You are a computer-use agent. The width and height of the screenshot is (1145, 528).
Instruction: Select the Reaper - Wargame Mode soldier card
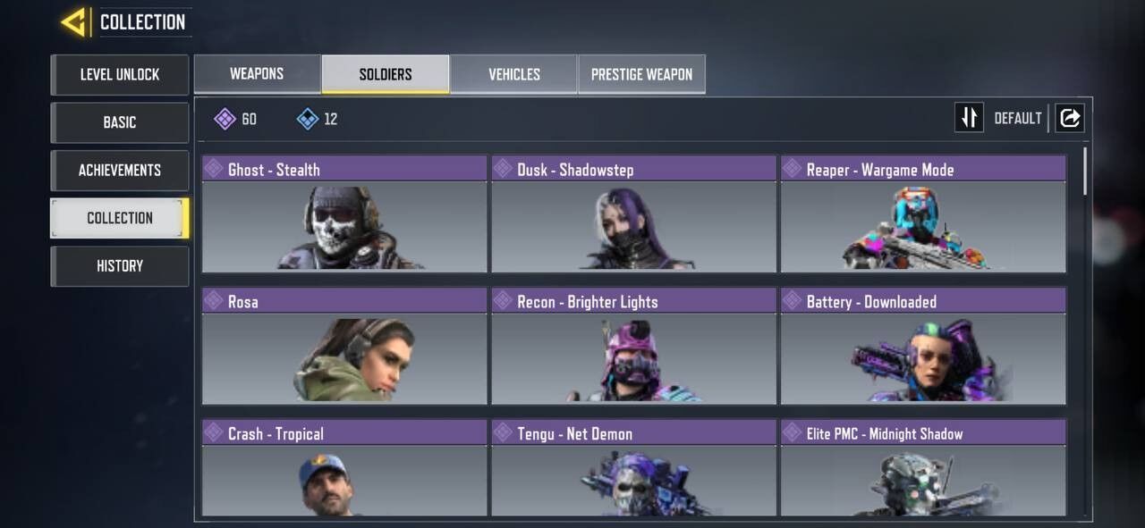pyautogui.click(x=923, y=214)
